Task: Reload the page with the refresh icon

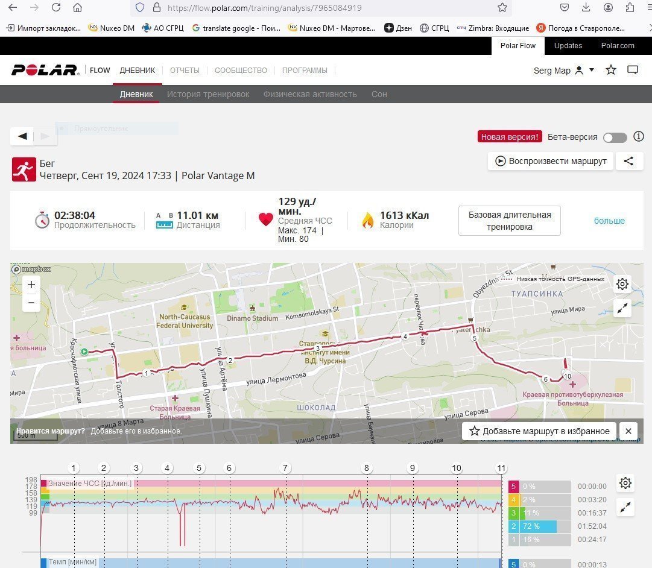Action: pos(56,7)
